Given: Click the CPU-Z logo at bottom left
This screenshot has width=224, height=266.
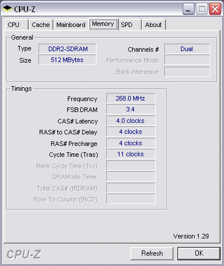Looking at the screenshot, I should (x=24, y=255).
